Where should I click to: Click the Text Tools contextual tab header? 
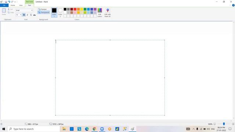(29, 1)
